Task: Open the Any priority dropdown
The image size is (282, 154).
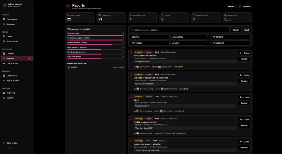Action: pyautogui.click(x=190, y=37)
